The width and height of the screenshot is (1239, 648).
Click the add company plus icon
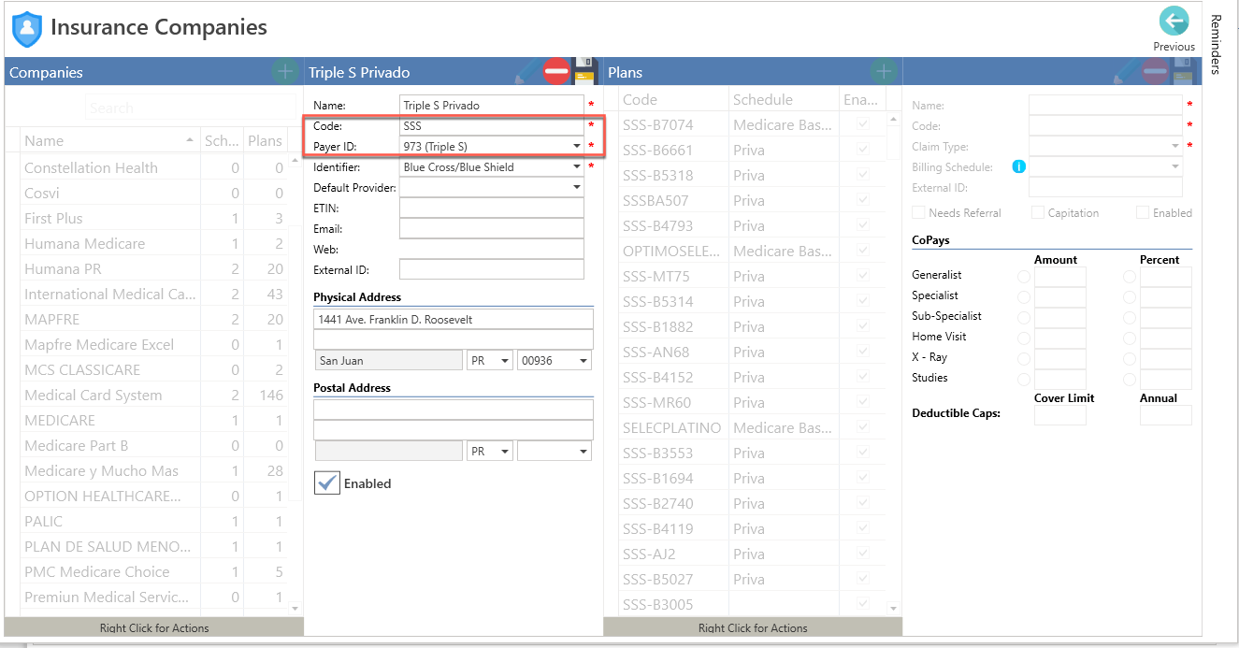[x=284, y=71]
